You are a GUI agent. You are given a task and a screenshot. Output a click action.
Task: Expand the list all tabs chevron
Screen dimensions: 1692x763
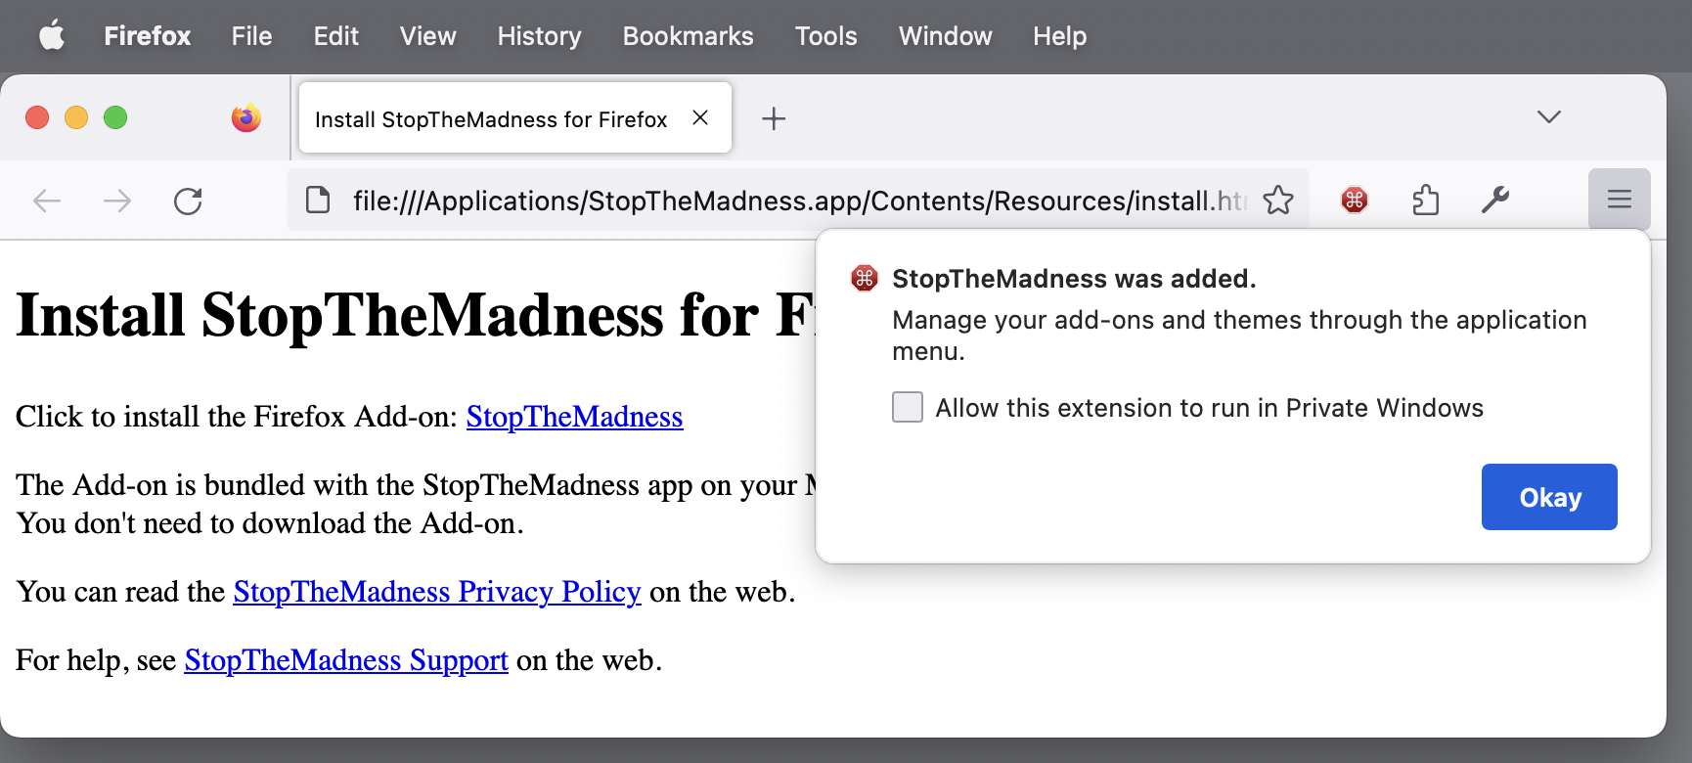(1548, 117)
